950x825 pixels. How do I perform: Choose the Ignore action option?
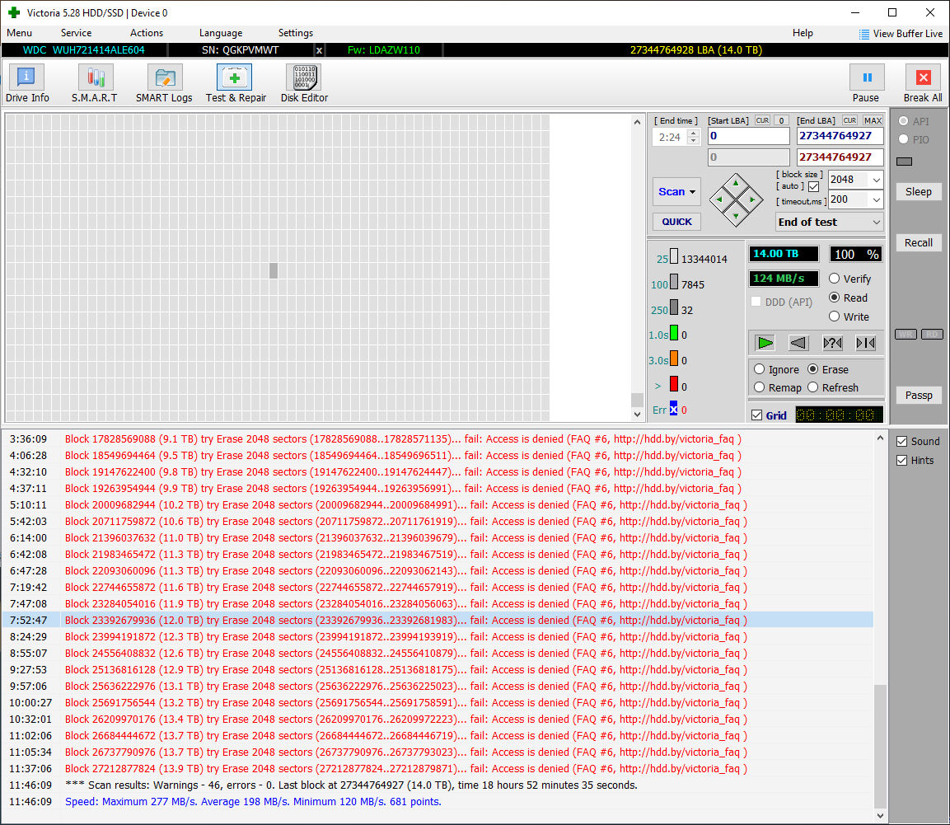coord(776,369)
